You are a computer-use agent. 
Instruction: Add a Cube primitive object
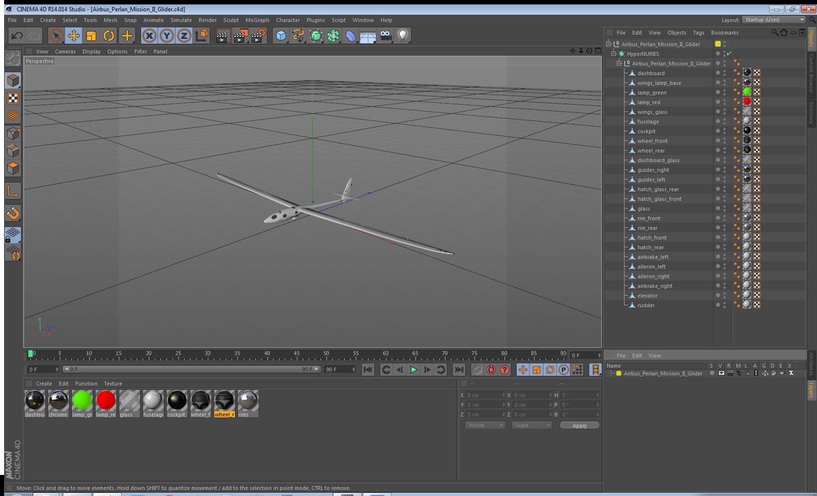pyautogui.click(x=281, y=36)
